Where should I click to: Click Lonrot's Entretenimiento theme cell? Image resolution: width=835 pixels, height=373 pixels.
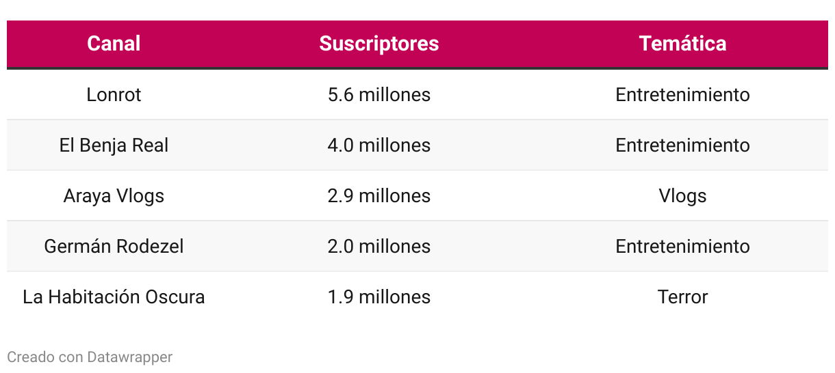coord(682,94)
